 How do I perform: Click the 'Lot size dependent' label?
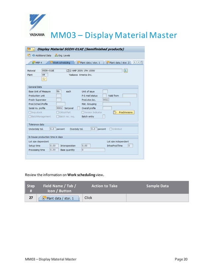tap(39, 142)
